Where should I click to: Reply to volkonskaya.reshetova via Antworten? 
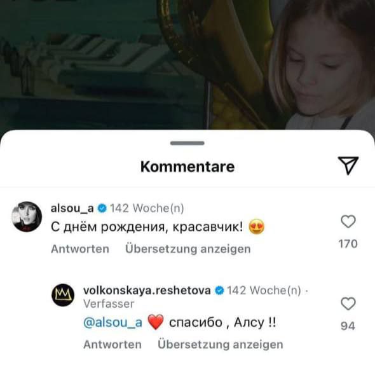(112, 345)
